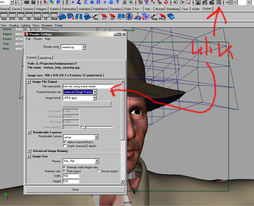Open Lighting menu in viewport panel
This screenshot has width=254, height=206.
pos(25,25)
